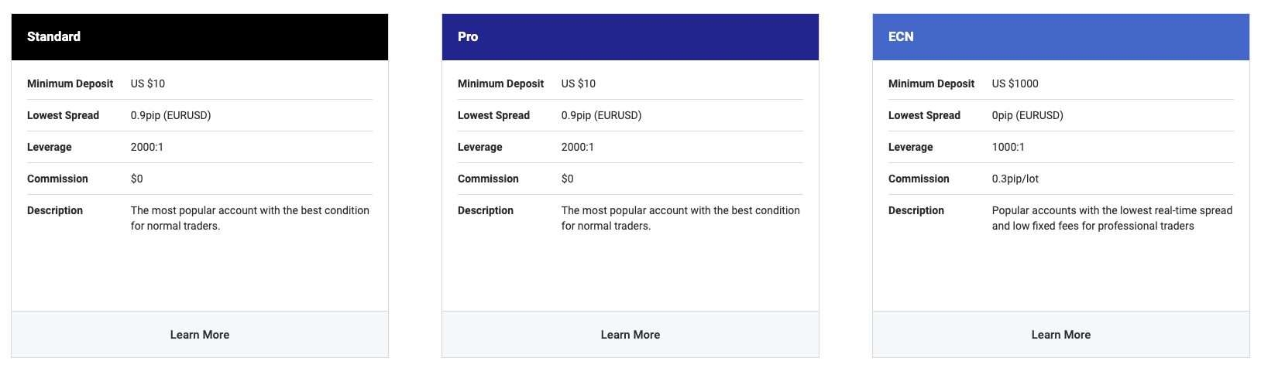Image resolution: width=1261 pixels, height=368 pixels.
Task: Click Standard's 0.9pip (EURUSD) spread value
Action: pyautogui.click(x=171, y=115)
